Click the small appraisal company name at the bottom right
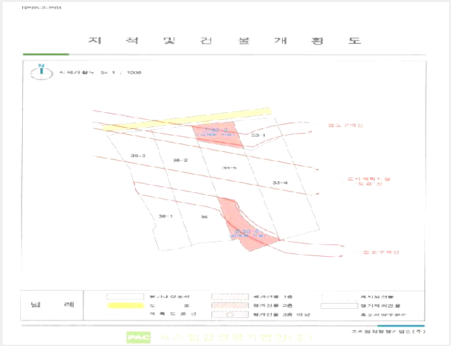 click(388, 332)
